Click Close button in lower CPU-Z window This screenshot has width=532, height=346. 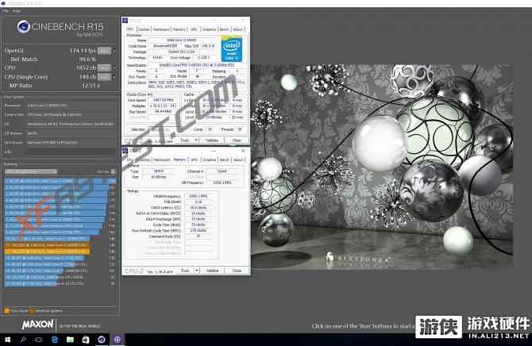237,271
